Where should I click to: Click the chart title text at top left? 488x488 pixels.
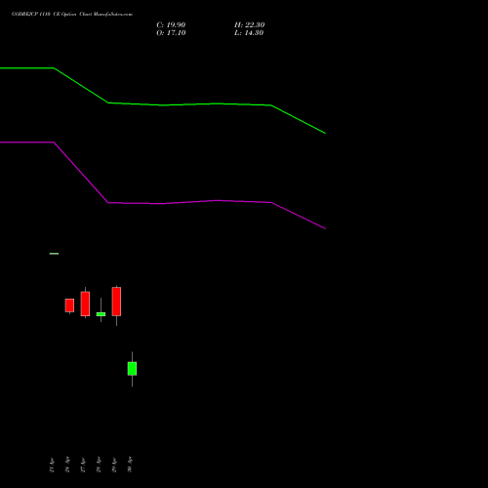tap(72, 15)
